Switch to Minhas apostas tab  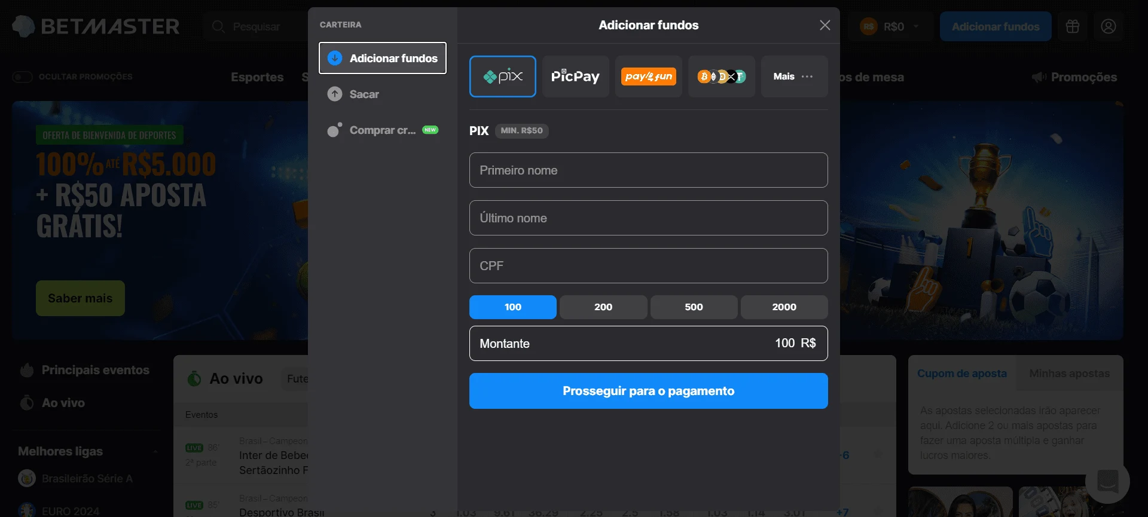click(x=1069, y=373)
